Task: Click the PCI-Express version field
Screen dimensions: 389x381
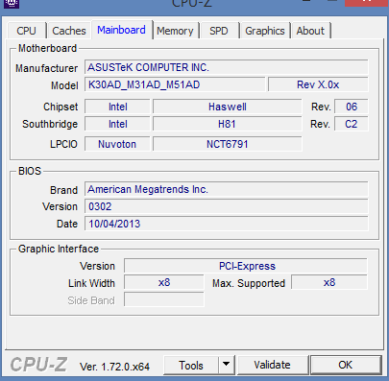Action: point(246,266)
